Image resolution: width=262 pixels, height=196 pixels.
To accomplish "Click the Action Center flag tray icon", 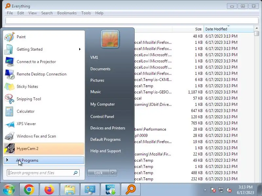I will pos(213,190).
